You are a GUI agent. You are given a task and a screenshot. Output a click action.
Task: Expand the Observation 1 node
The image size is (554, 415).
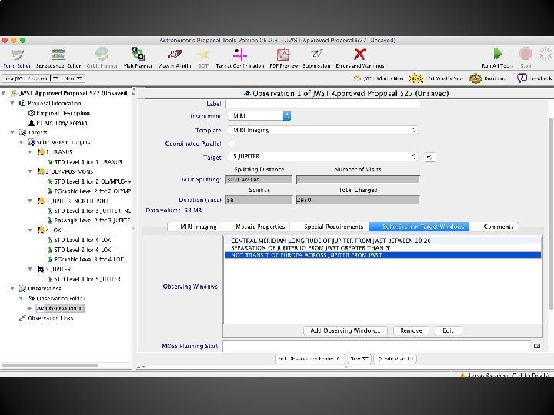point(30,308)
